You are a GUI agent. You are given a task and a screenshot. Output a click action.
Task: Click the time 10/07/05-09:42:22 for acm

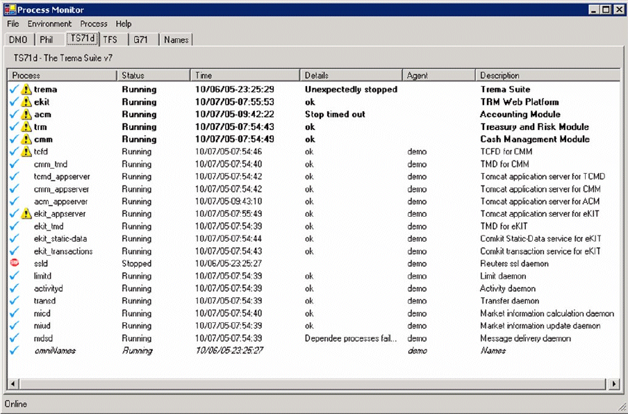click(235, 114)
